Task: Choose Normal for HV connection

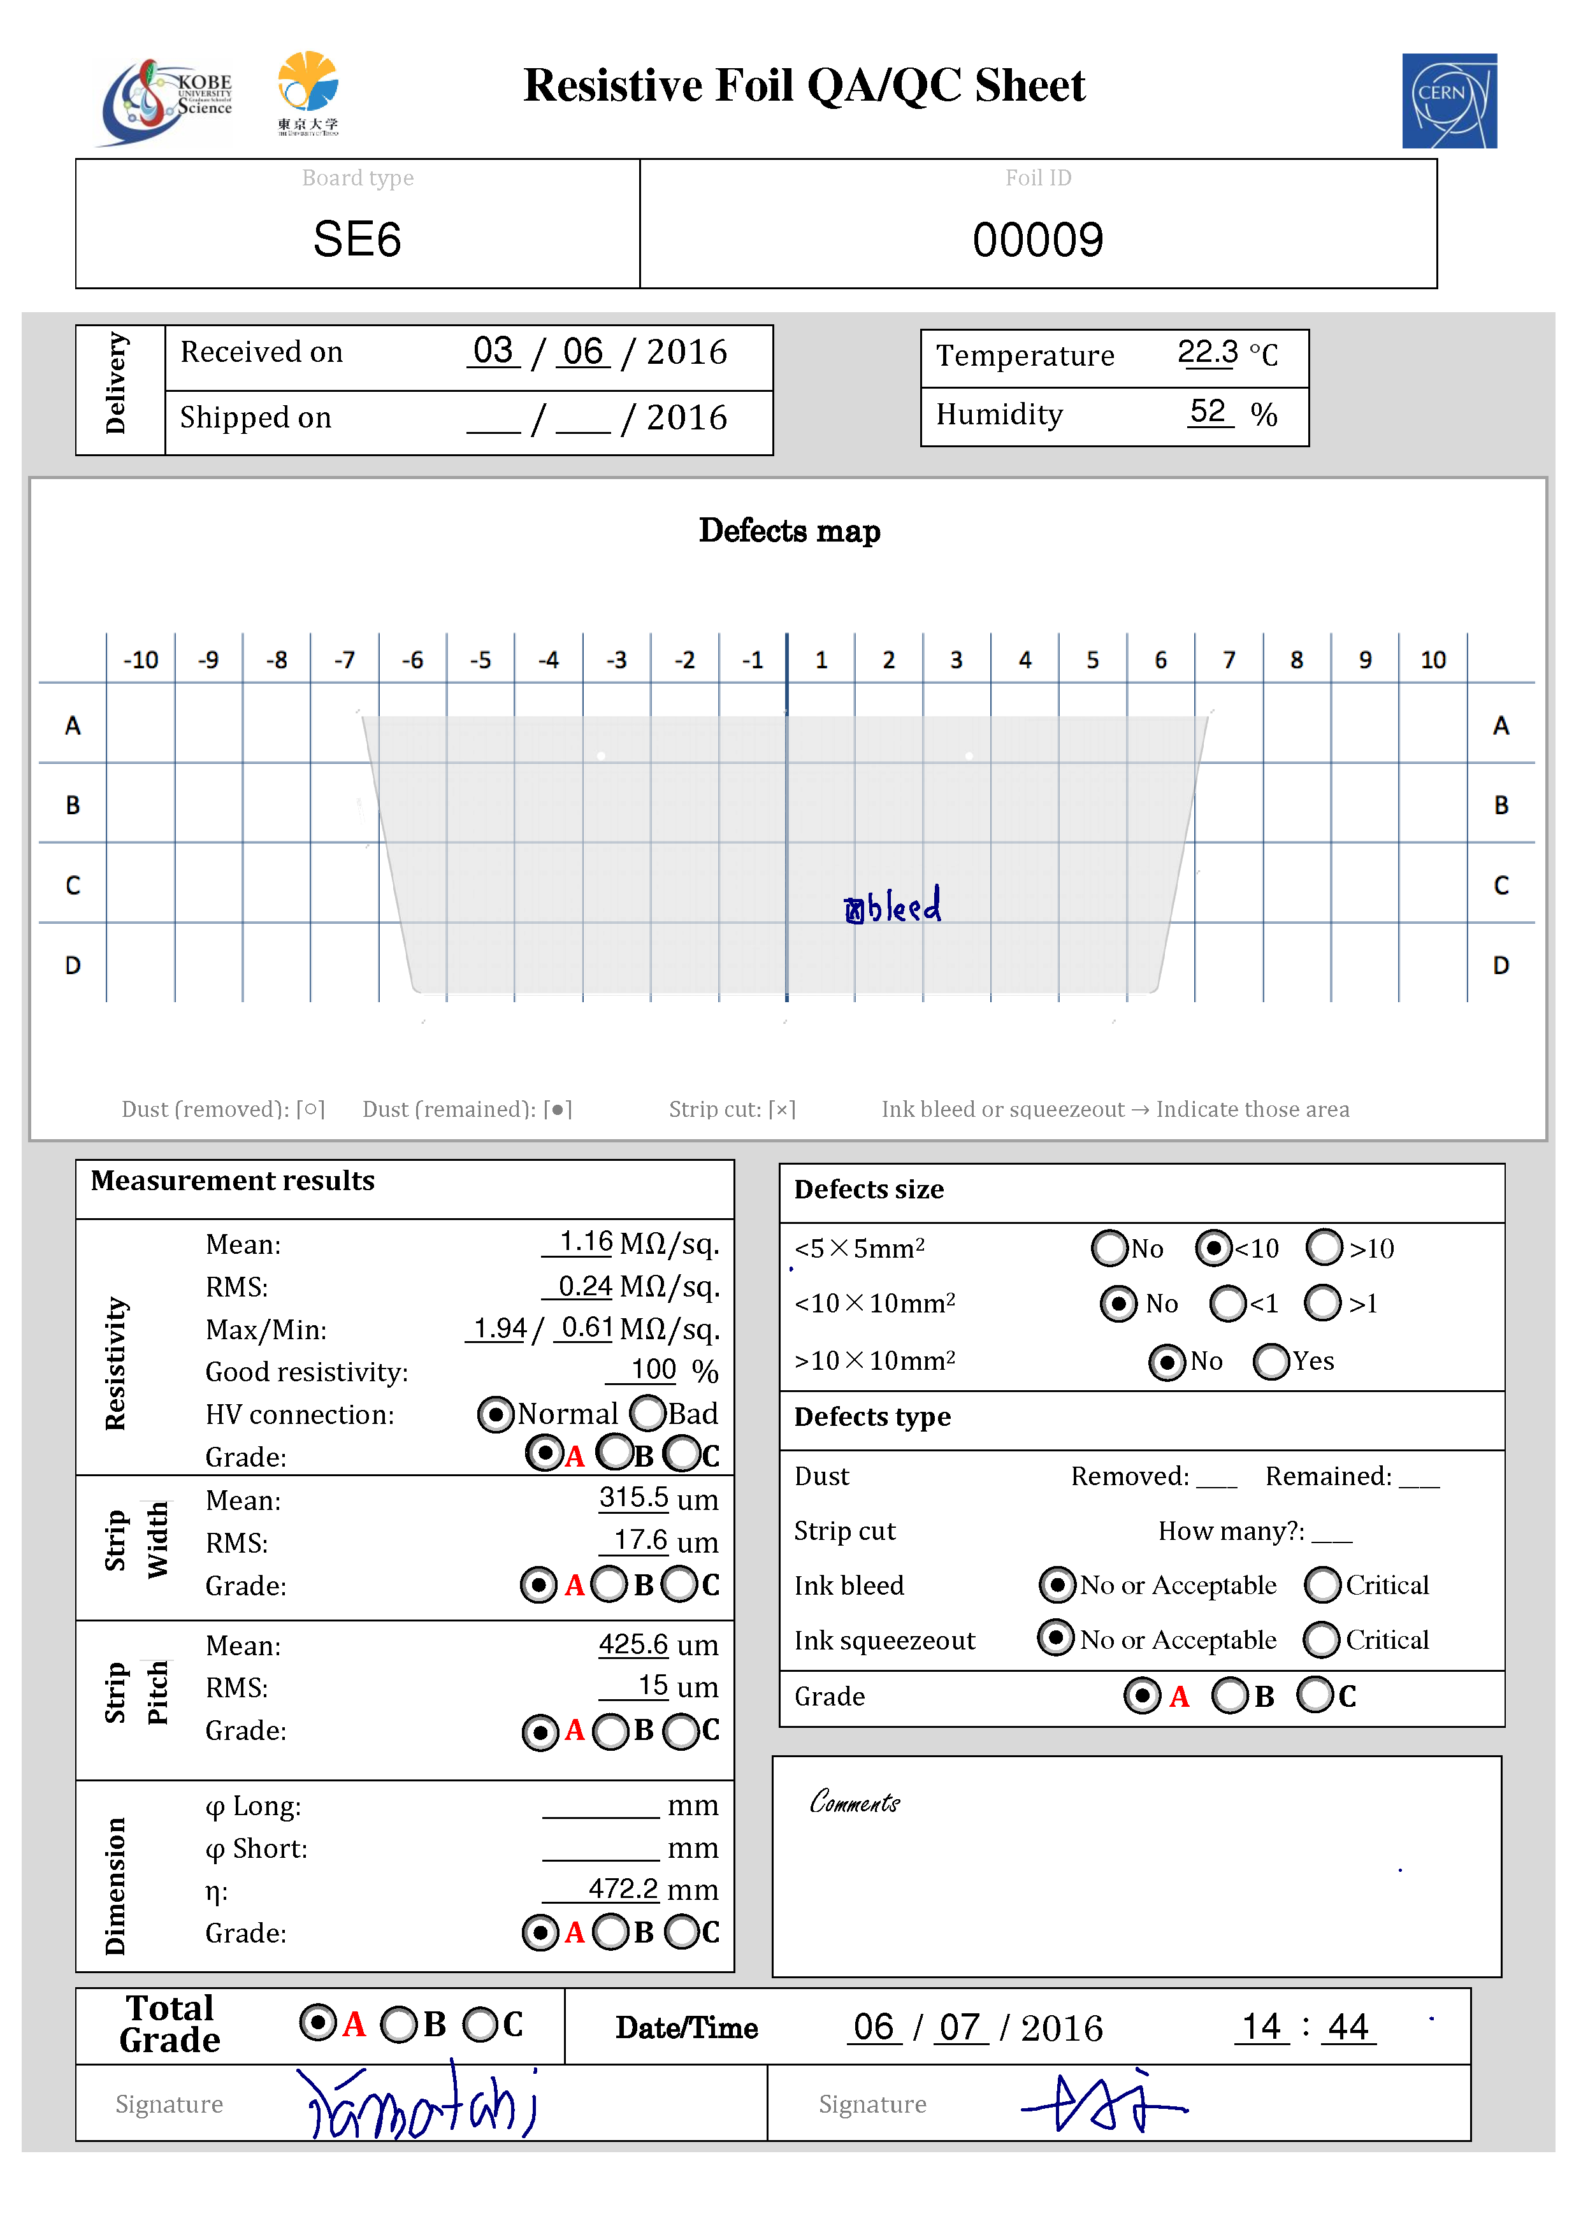Action: [496, 1413]
